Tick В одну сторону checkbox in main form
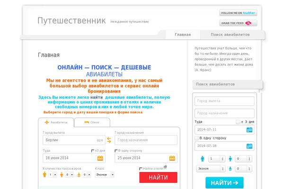284x189 pixels. click(116, 151)
